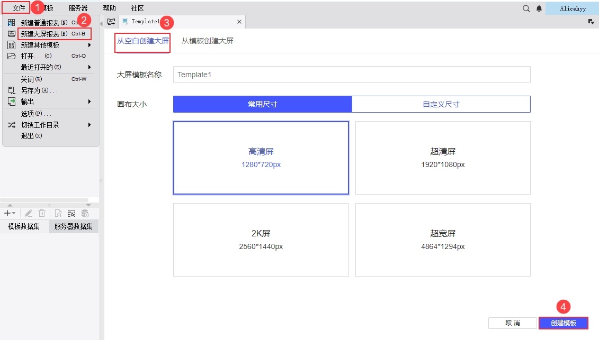The image size is (599, 340).
Task: Switch to 模板数据集 tab
Action: (x=24, y=227)
